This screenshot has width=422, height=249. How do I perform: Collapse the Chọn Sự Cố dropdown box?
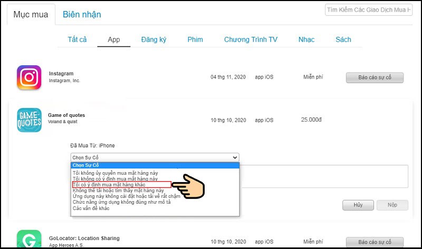[155, 157]
